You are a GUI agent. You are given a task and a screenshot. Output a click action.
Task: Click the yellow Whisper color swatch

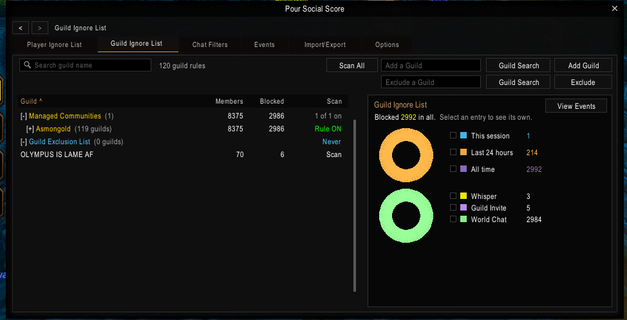coord(463,196)
